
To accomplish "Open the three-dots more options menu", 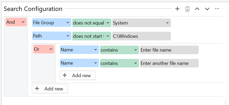I will [x=217, y=9].
